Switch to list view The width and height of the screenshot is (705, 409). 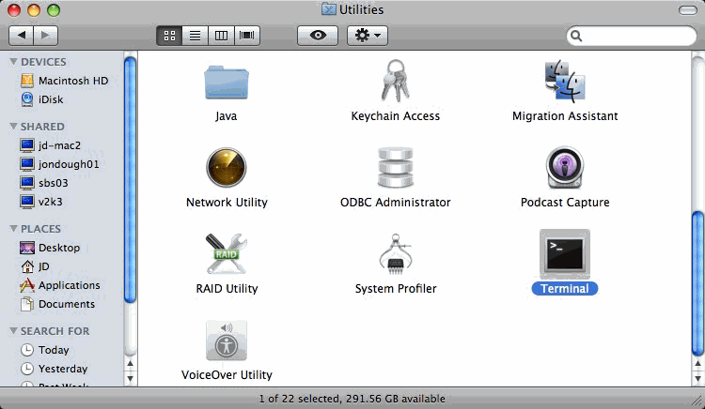pos(196,36)
